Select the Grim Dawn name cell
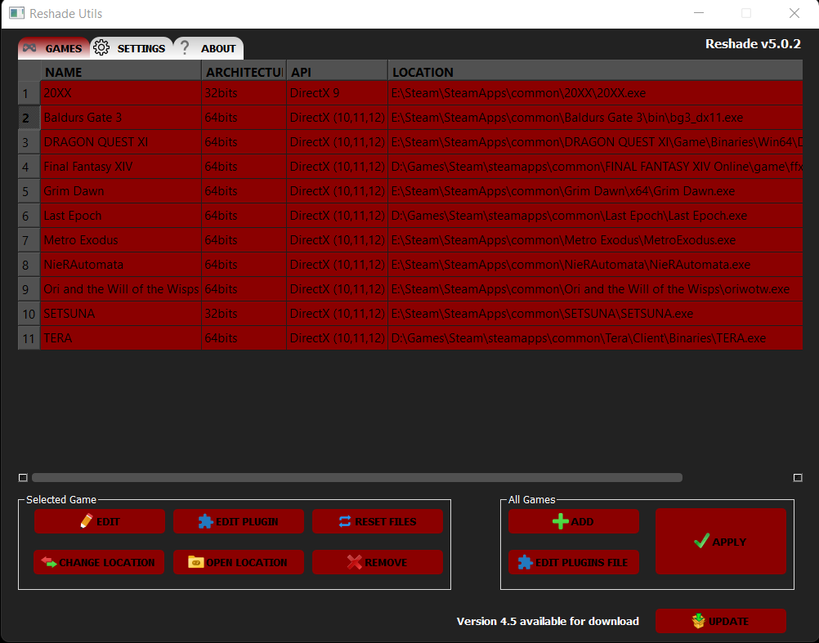Viewport: 819px width, 643px height. click(x=121, y=191)
